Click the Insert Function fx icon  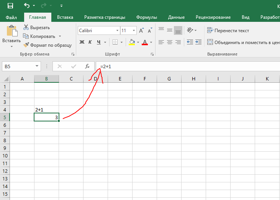[87, 66]
